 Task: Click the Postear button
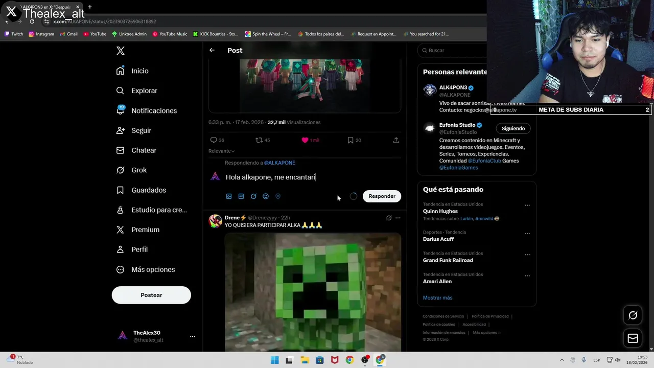[x=151, y=295]
